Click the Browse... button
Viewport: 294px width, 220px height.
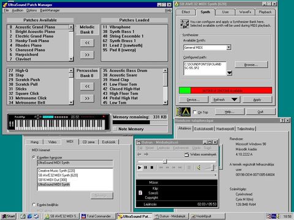pos(251,65)
